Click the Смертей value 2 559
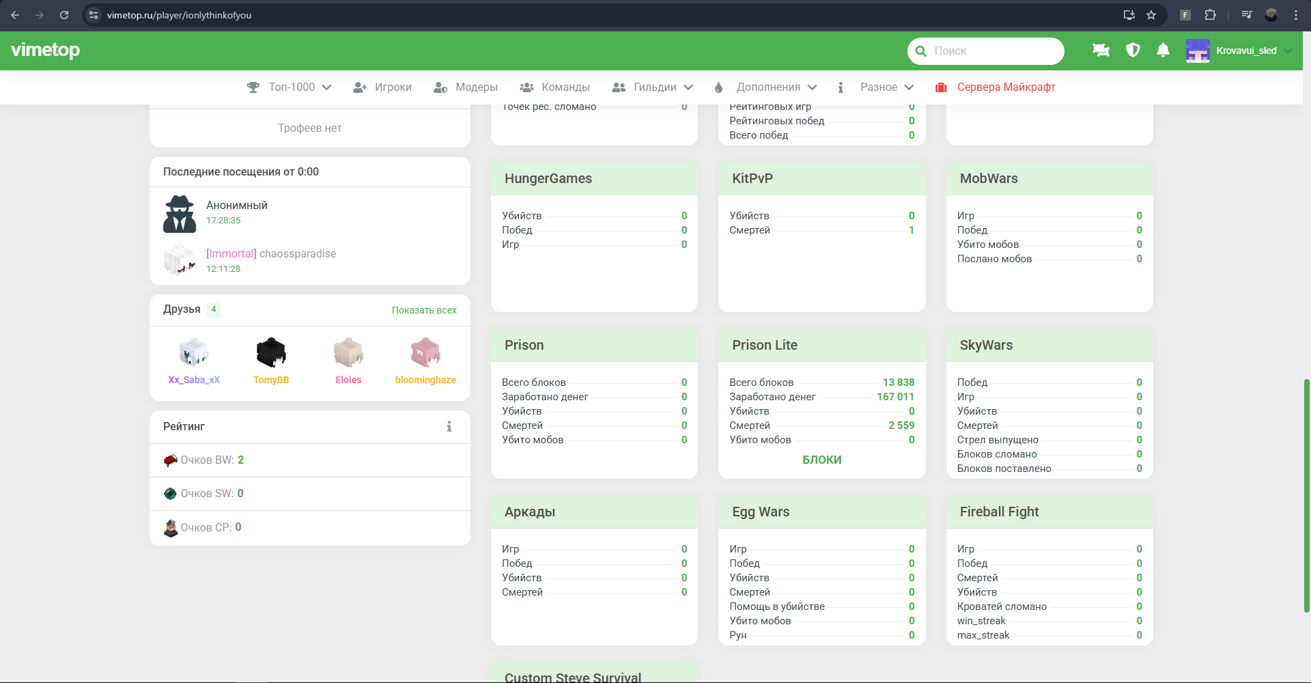The image size is (1311, 683). click(x=901, y=426)
